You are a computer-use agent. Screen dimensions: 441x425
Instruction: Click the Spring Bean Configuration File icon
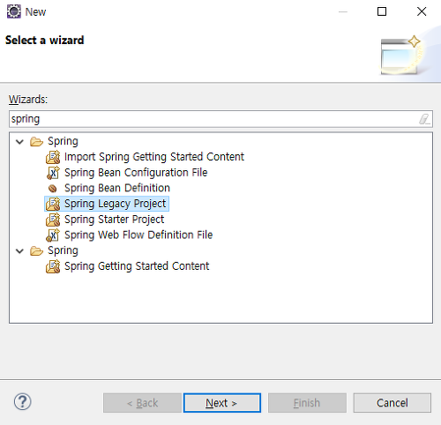coord(53,173)
